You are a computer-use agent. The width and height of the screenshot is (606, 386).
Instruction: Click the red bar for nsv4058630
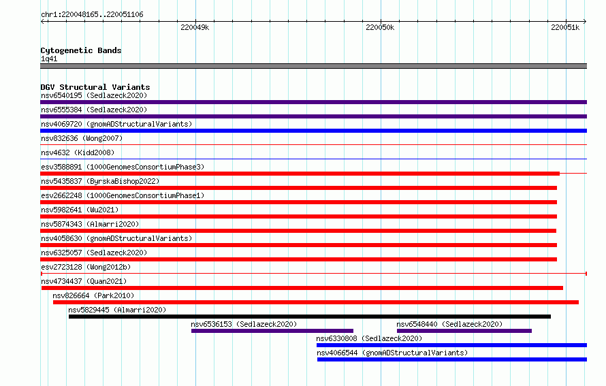click(x=298, y=245)
